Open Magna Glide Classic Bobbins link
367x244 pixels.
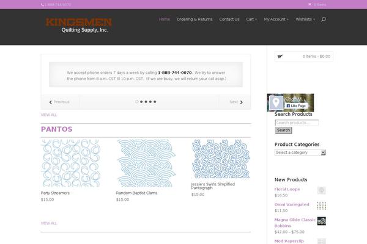point(295,223)
